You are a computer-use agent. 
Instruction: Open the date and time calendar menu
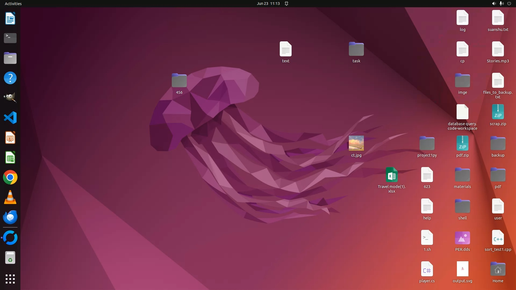tap(268, 3)
